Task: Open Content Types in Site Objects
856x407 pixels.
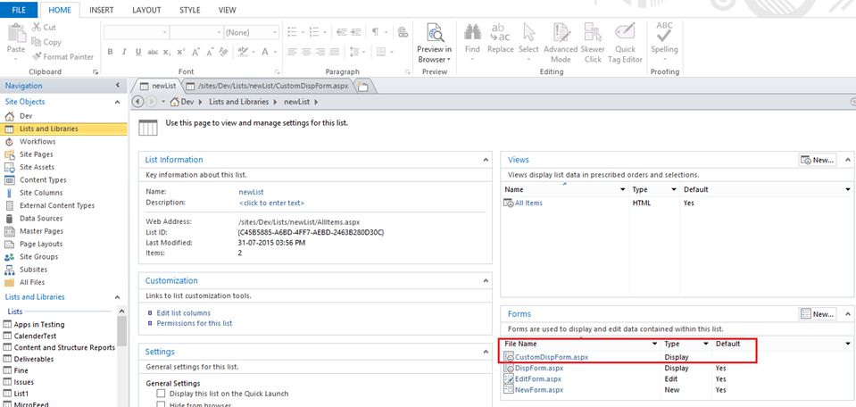Action: coord(43,180)
